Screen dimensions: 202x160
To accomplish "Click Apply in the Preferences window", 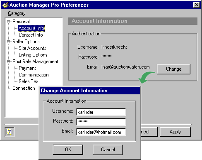I will (x=175, y=132).
